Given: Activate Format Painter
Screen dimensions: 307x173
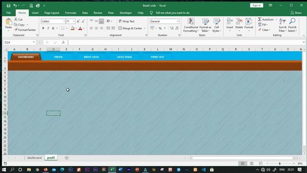Looking at the screenshot, I should tap(25, 30).
